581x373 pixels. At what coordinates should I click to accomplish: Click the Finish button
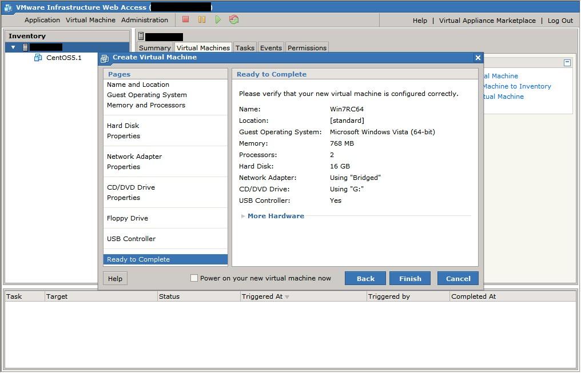(410, 278)
